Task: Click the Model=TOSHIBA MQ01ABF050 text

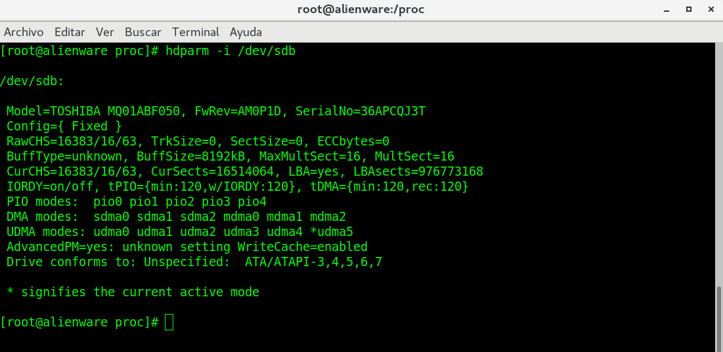Action: click(93, 111)
